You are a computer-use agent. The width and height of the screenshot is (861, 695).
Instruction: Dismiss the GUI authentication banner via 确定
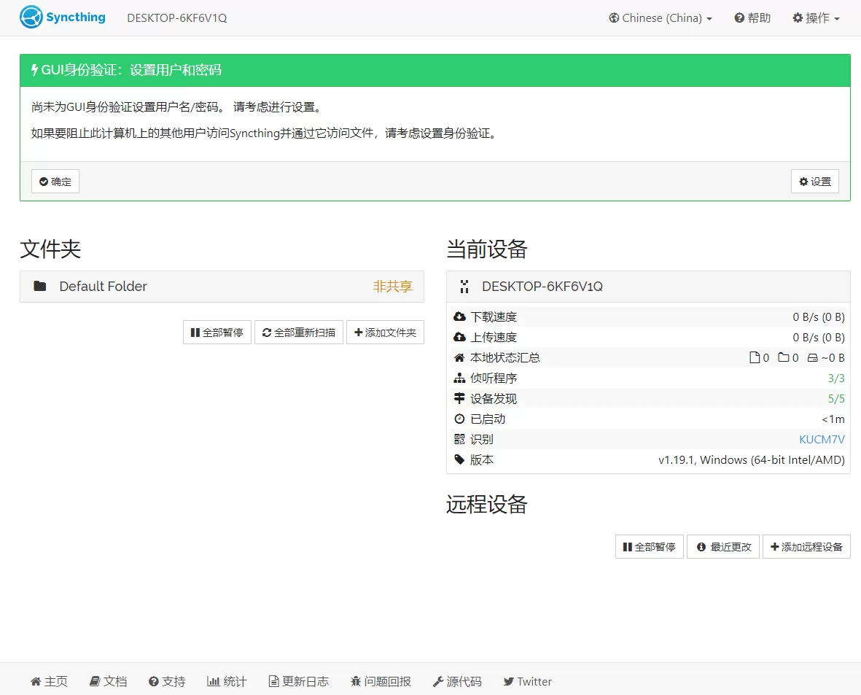coord(55,181)
